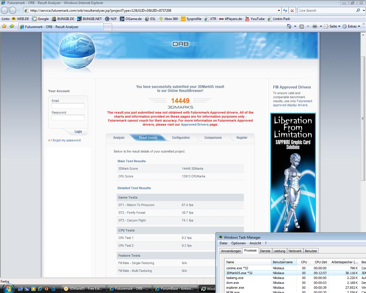Switch to Benutzer tab in Task-Manager
The width and height of the screenshot is (366, 293).
click(311, 251)
